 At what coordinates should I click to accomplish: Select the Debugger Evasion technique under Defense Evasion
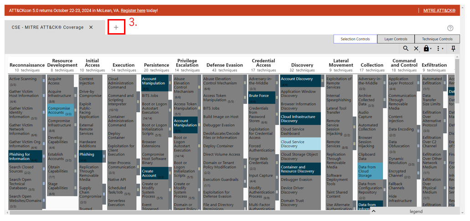click(222, 125)
